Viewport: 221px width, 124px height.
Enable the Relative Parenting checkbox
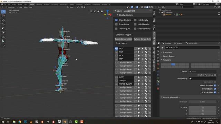pyautogui.click(x=215, y=75)
